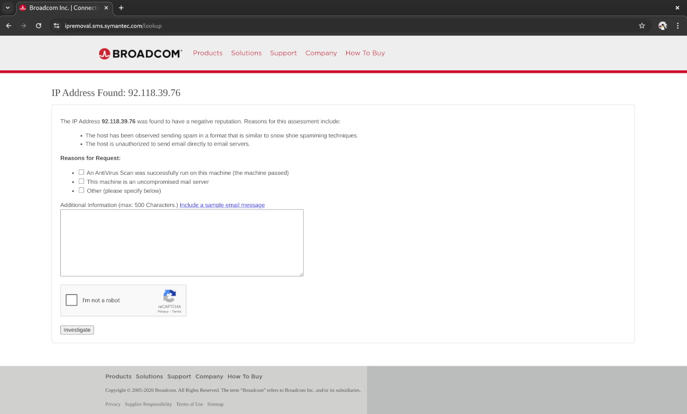Screen dimensions: 687x414
Task: Click the Broadcom logo
Action: [140, 54]
